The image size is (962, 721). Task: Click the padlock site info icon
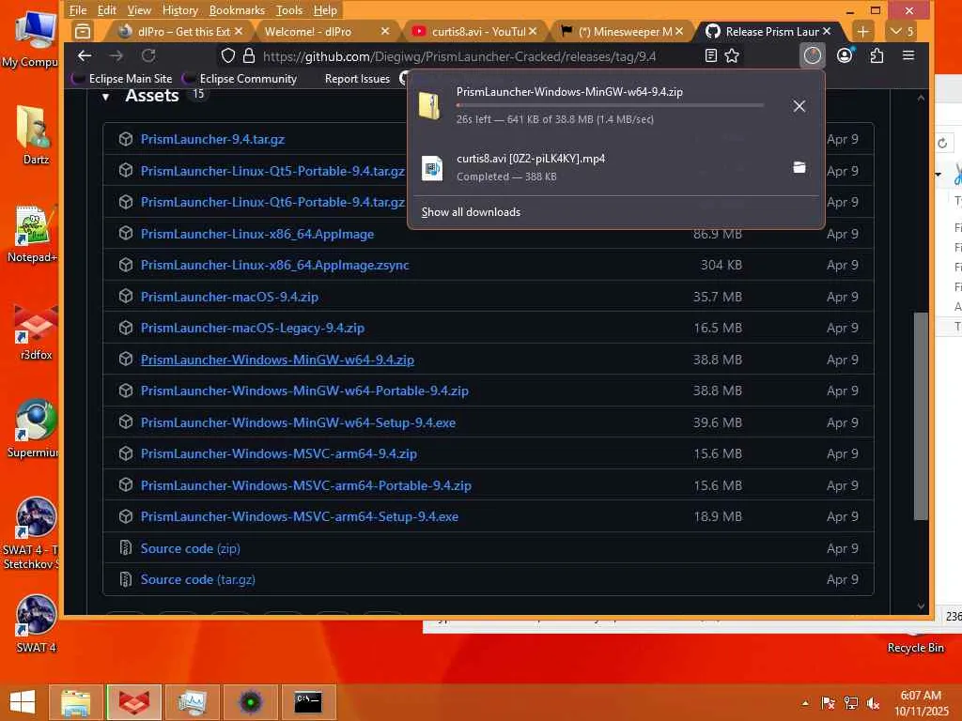click(x=248, y=55)
